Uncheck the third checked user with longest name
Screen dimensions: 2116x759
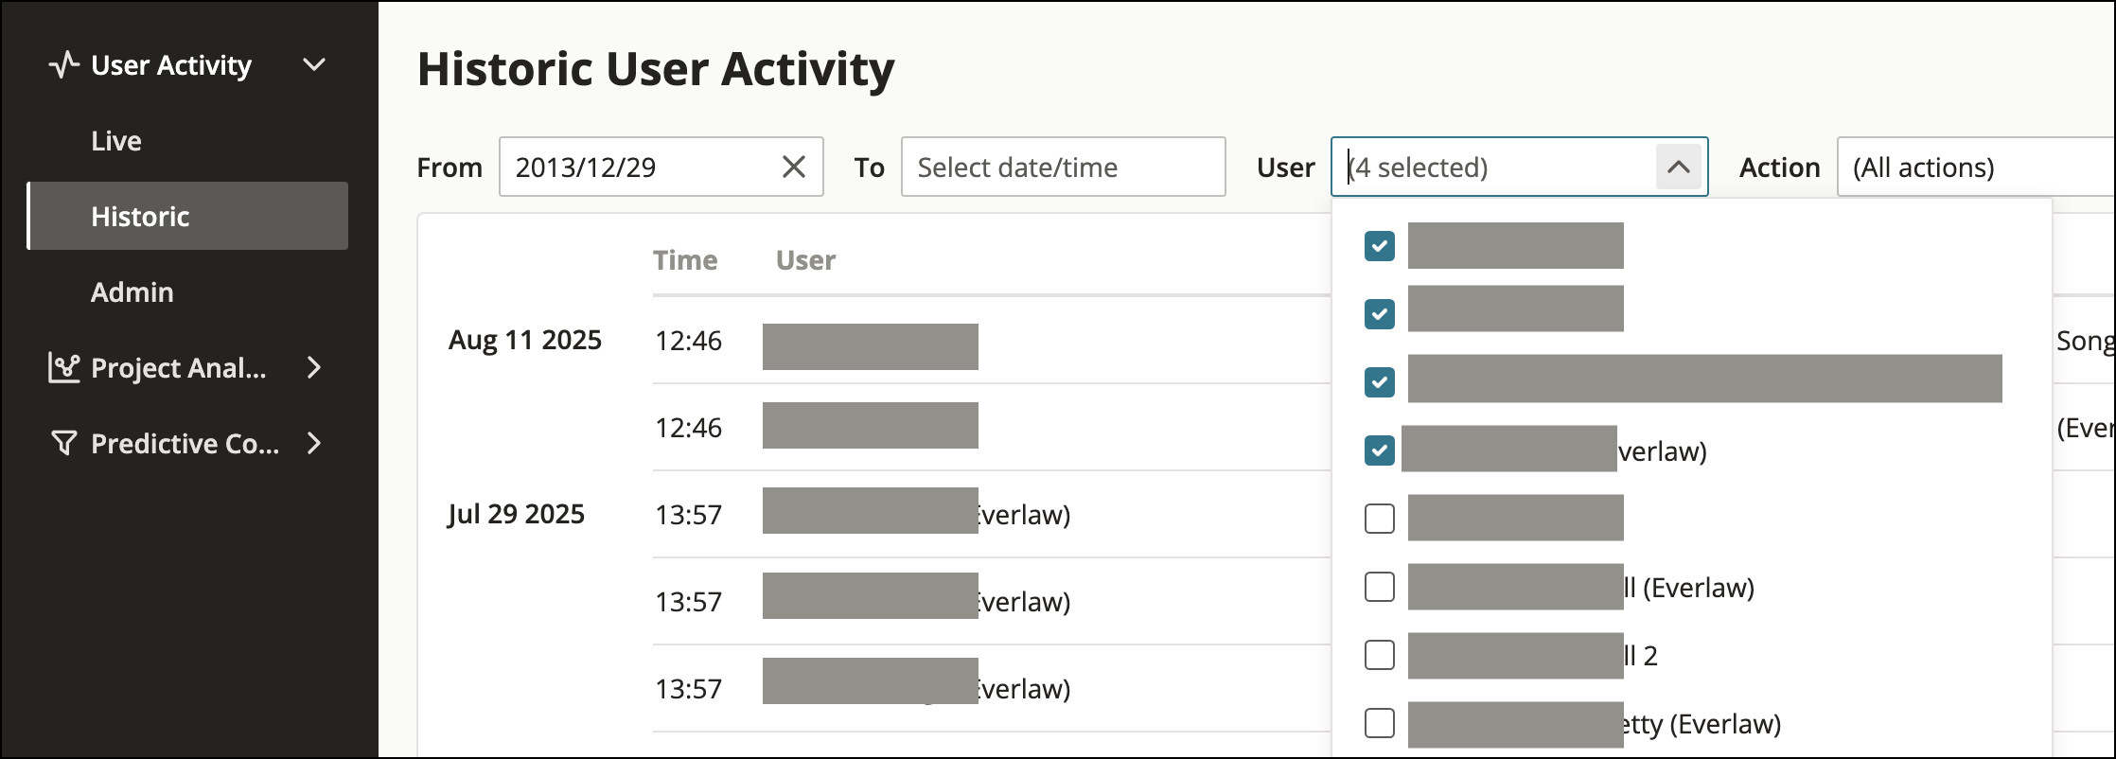(x=1380, y=382)
